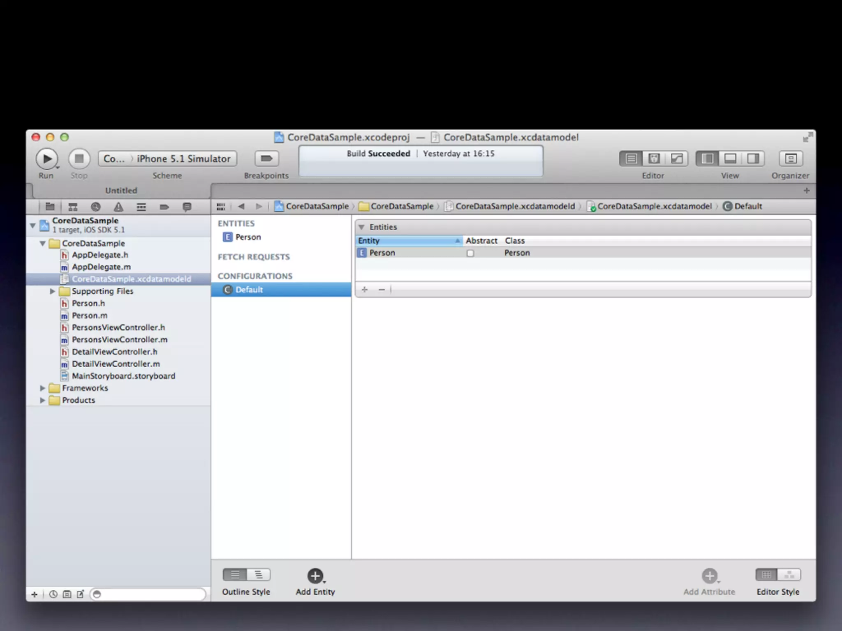842x631 pixels.
Task: Open the symbol navigator
Action: point(73,207)
